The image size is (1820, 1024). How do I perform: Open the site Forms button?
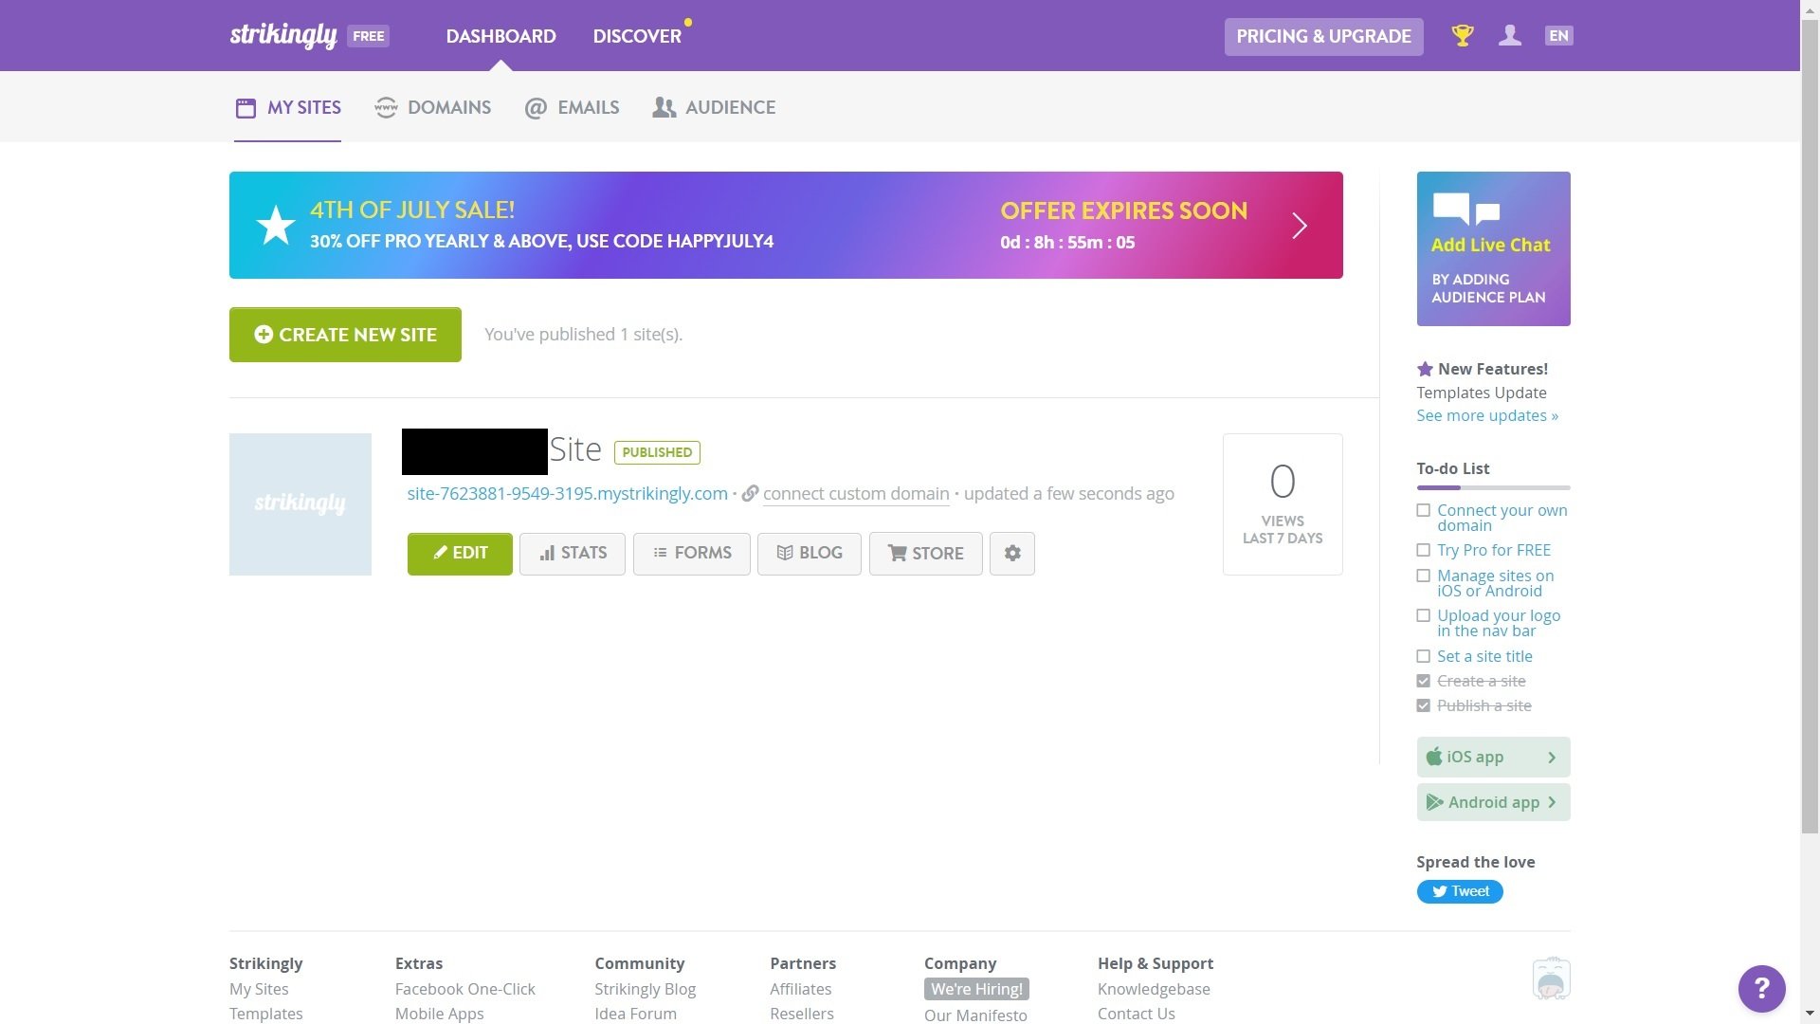692,554
